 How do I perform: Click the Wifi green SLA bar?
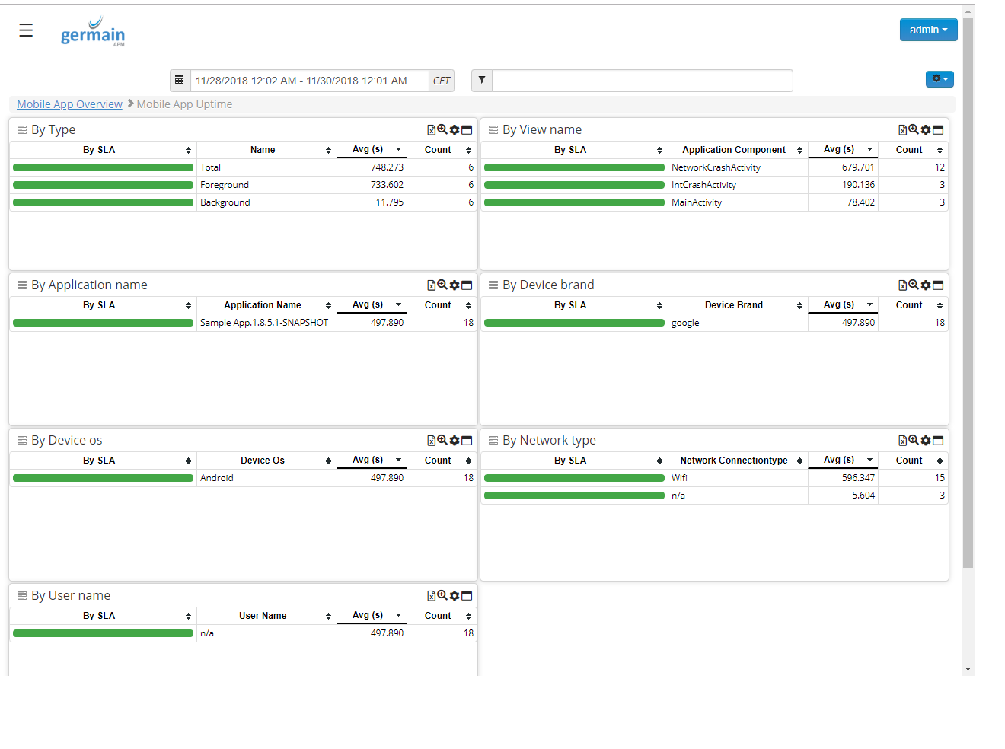click(574, 478)
